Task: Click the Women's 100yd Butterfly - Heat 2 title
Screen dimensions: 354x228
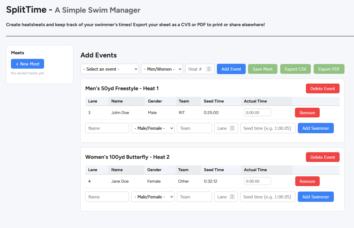Action: coord(127,157)
